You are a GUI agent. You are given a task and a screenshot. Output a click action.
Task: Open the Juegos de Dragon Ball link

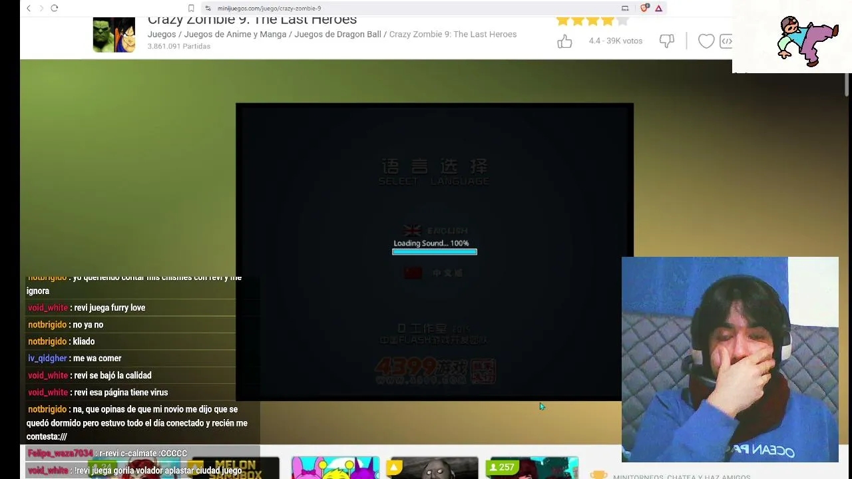coord(337,35)
